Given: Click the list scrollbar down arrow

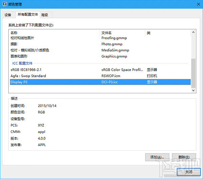Looking at the screenshot, I should 193,91.
